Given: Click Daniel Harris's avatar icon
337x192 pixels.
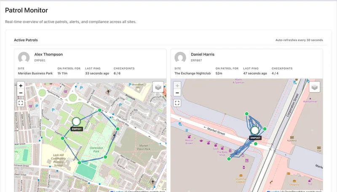Looking at the screenshot, I should [180, 57].
